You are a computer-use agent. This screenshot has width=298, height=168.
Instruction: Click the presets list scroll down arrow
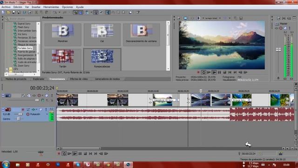coord(168,69)
